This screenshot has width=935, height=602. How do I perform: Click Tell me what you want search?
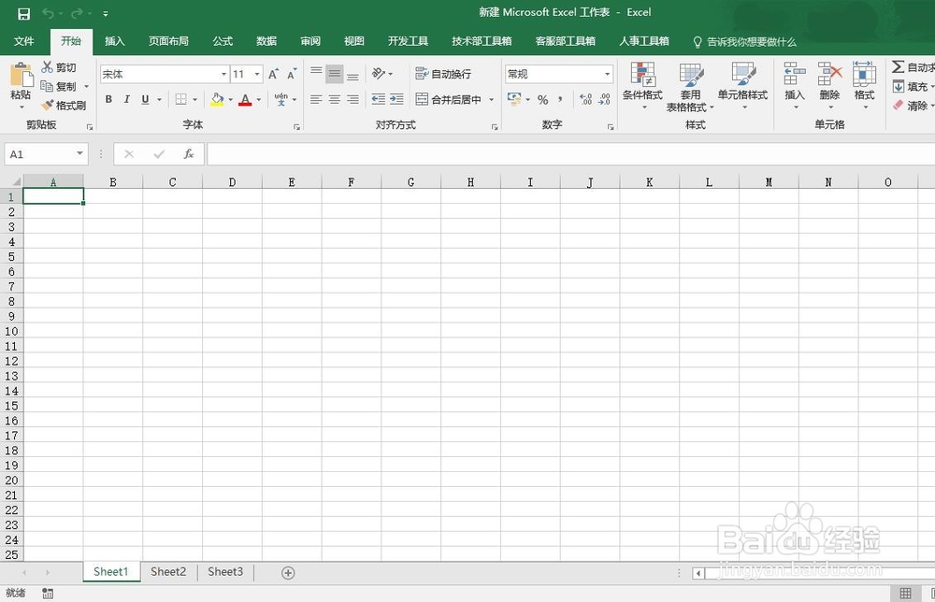(x=745, y=42)
